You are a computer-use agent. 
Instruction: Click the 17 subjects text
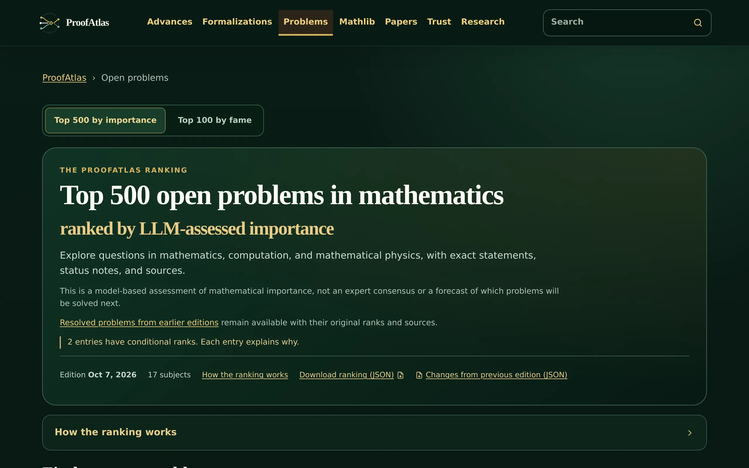169,375
